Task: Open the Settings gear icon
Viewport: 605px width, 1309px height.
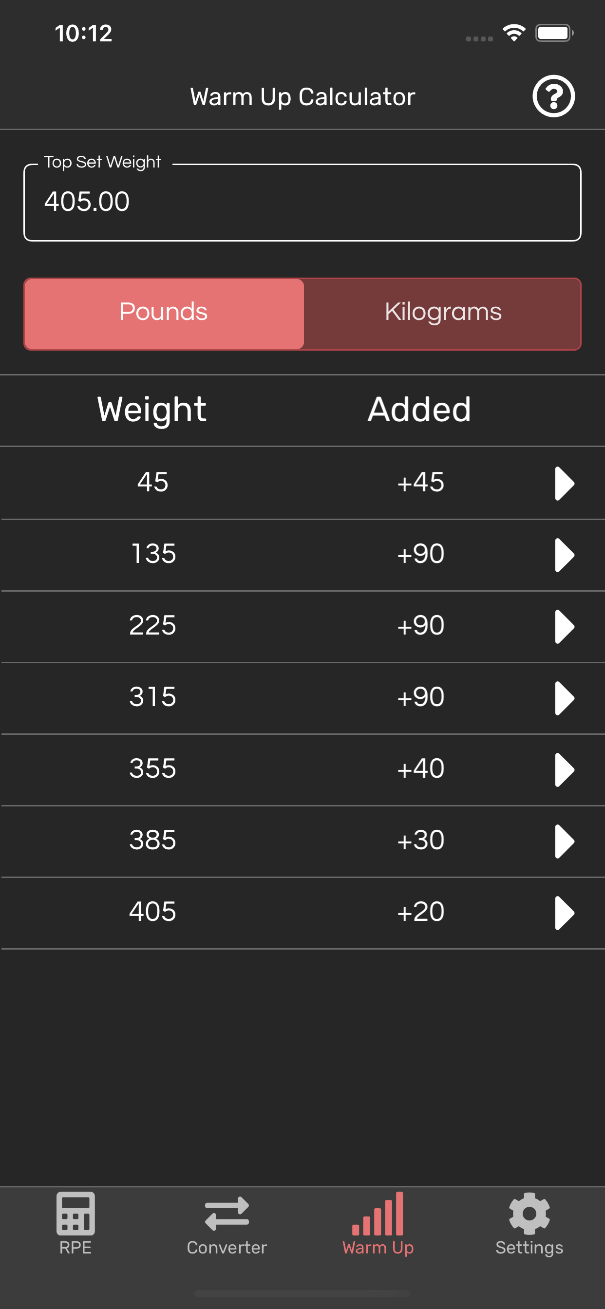Action: tap(529, 1214)
